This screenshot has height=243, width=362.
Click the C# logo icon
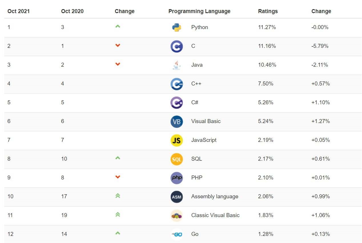(x=177, y=103)
